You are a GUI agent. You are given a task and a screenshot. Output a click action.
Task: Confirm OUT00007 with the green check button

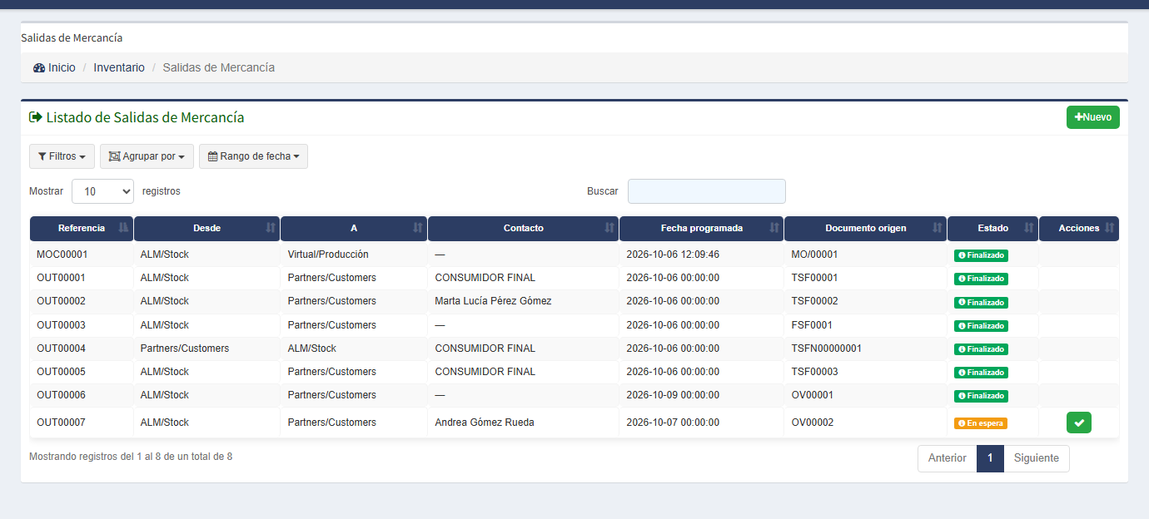1079,423
